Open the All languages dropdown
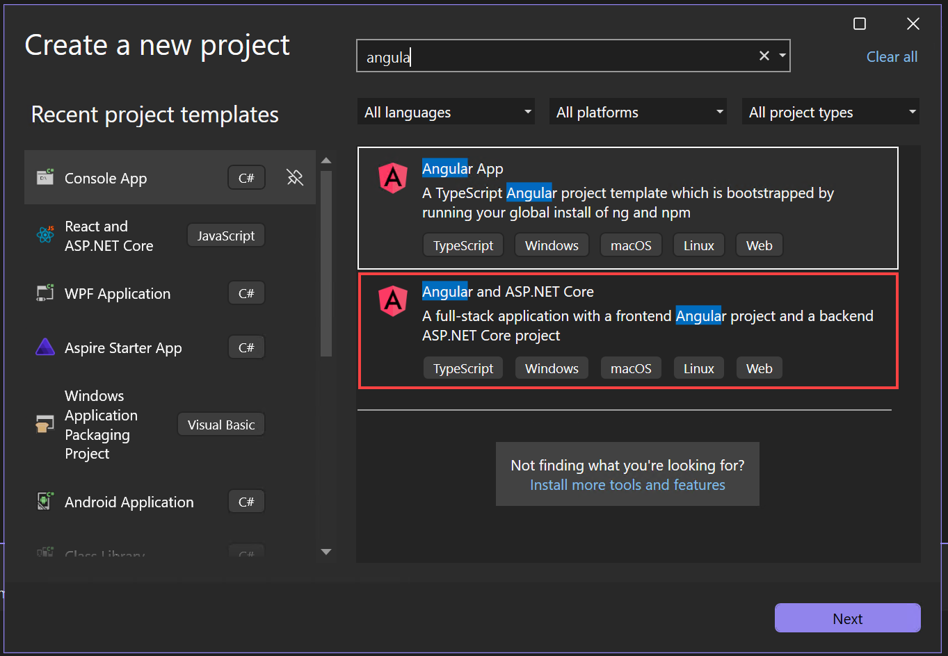 445,111
